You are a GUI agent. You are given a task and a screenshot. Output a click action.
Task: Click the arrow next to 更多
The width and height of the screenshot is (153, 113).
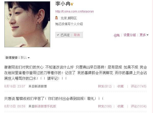147,35
